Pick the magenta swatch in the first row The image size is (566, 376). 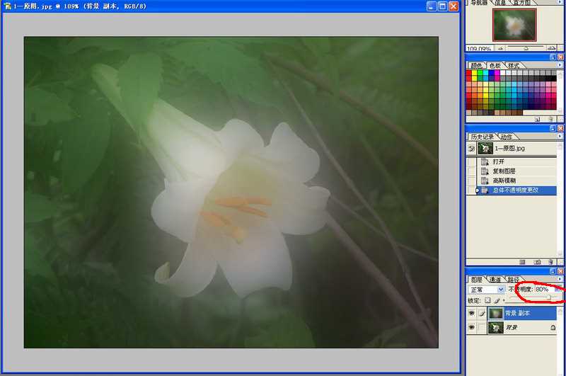pos(497,73)
